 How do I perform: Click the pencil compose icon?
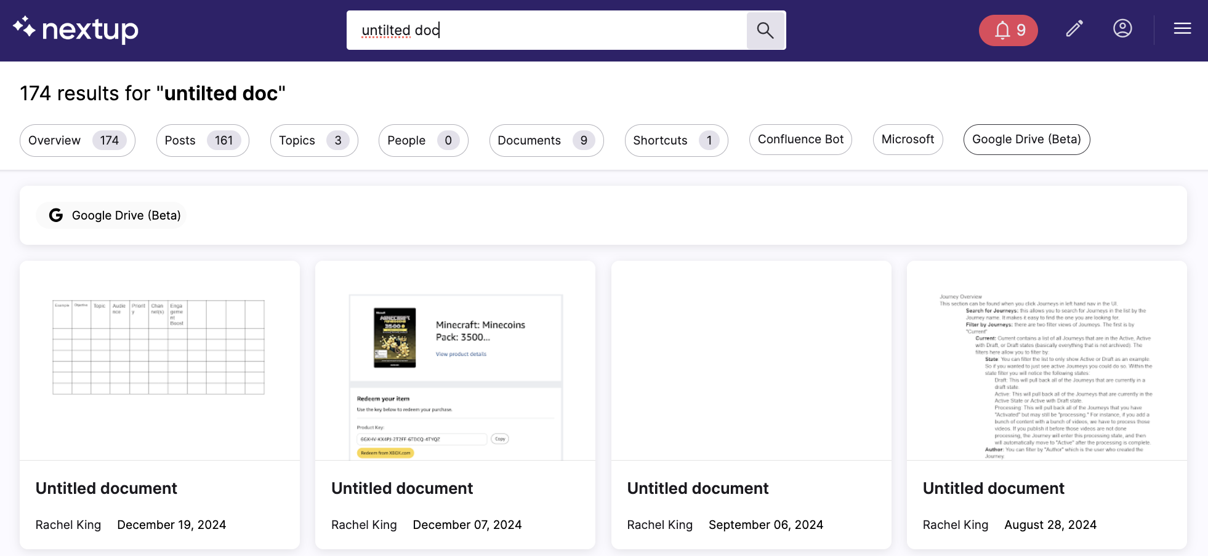(x=1074, y=29)
